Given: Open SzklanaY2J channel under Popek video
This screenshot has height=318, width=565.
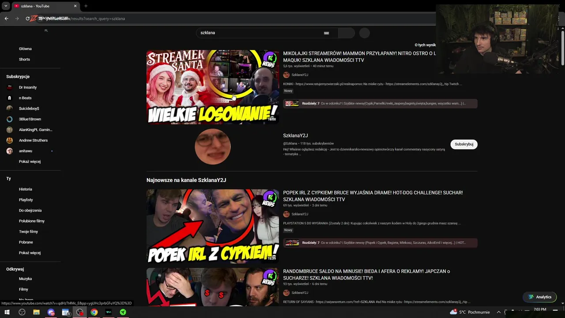Looking at the screenshot, I should [x=300, y=214].
